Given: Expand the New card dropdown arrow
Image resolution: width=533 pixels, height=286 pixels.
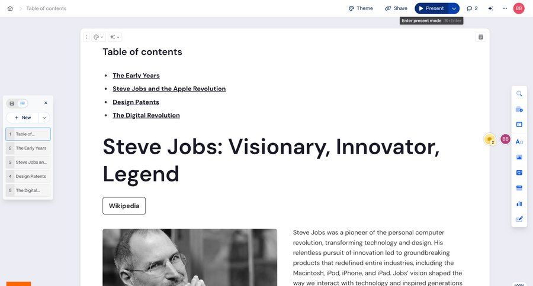Looking at the screenshot, I should click(x=44, y=118).
